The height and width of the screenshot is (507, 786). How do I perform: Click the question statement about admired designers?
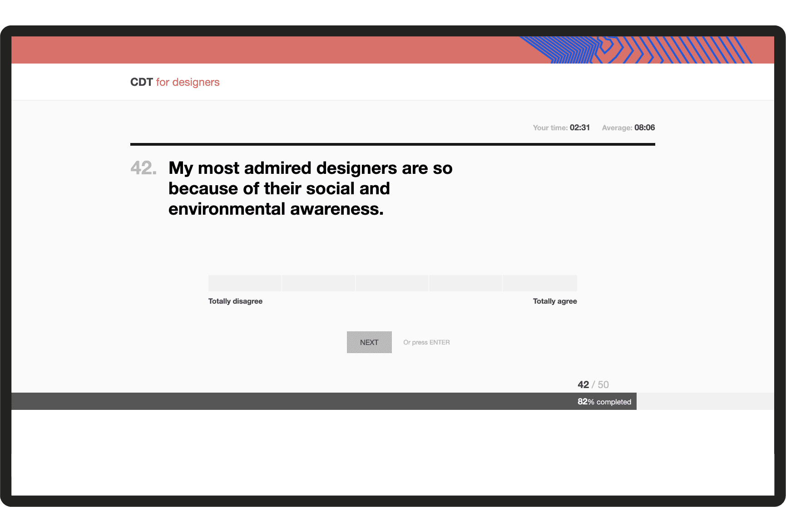(310, 188)
